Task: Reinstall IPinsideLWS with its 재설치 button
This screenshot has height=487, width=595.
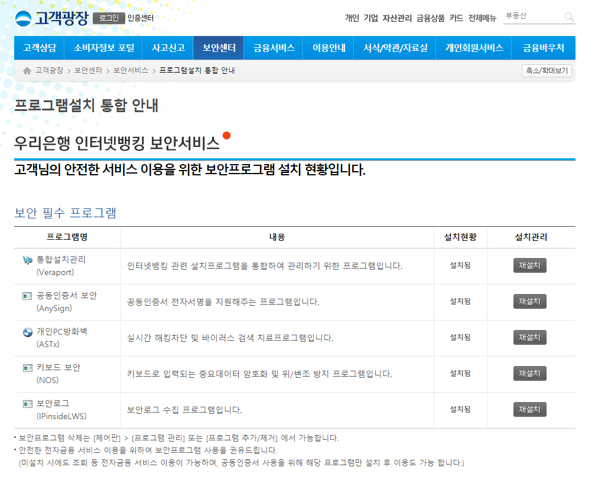Action: tap(530, 409)
